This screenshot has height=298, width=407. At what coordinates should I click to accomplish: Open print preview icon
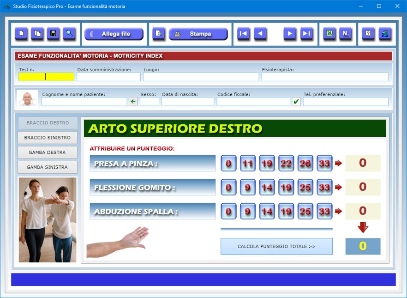click(158, 34)
